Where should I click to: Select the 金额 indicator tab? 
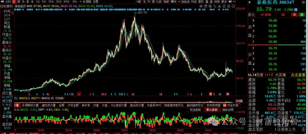[x=62, y=105]
